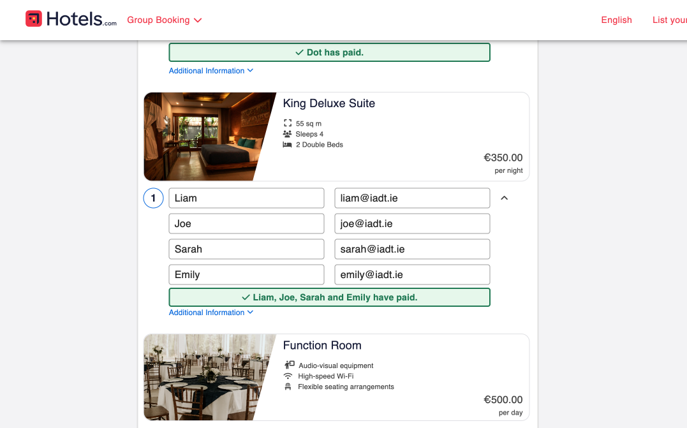This screenshot has height=428, width=687.
Task: Click the Dot has paid status banner
Action: 329,52
